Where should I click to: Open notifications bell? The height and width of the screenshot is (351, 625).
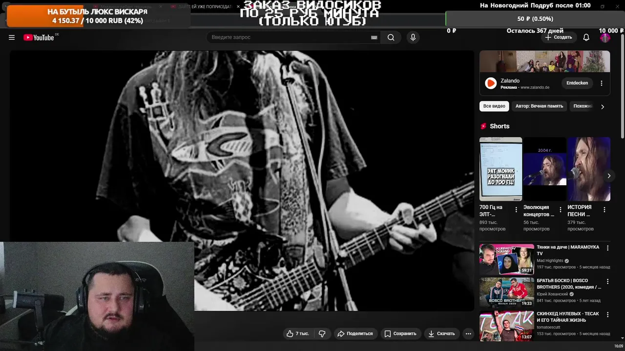tap(586, 38)
